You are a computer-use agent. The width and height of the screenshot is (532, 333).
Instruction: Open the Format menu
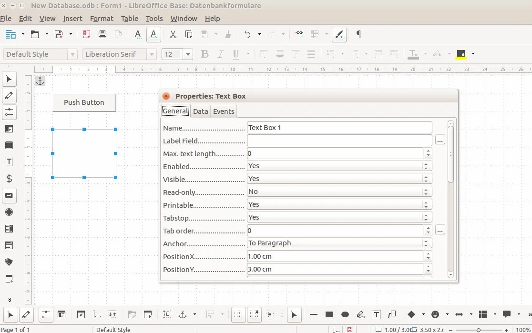point(102,18)
